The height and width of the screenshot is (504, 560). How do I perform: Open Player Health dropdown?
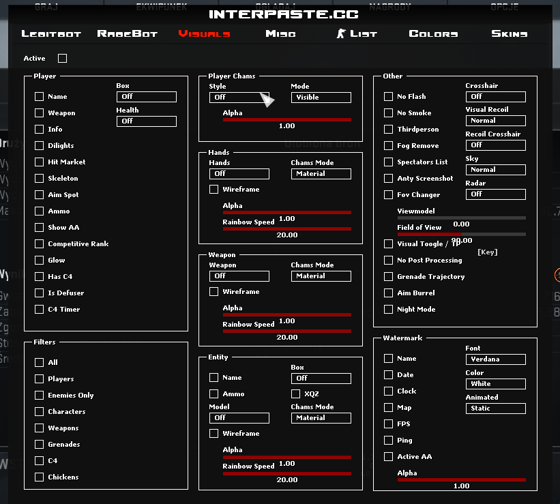[x=146, y=121]
